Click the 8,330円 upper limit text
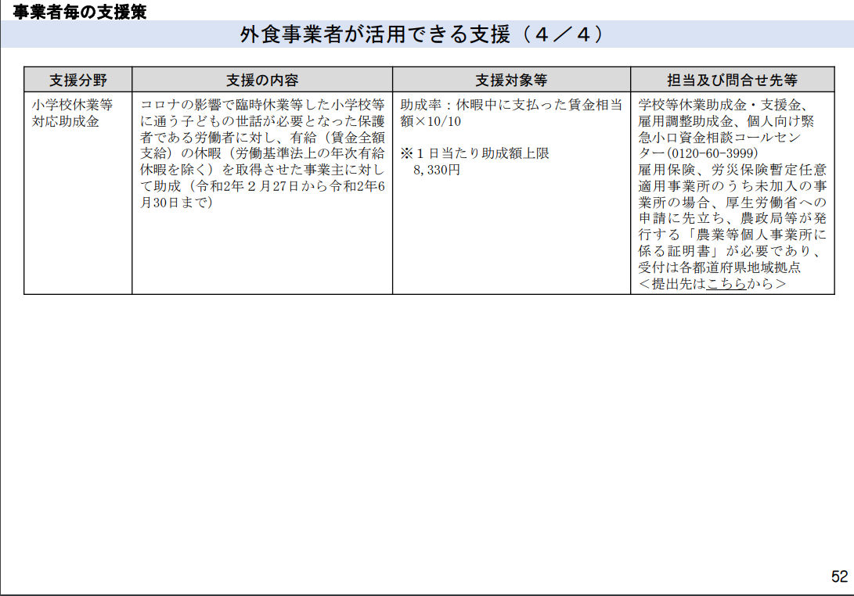 pyautogui.click(x=436, y=170)
